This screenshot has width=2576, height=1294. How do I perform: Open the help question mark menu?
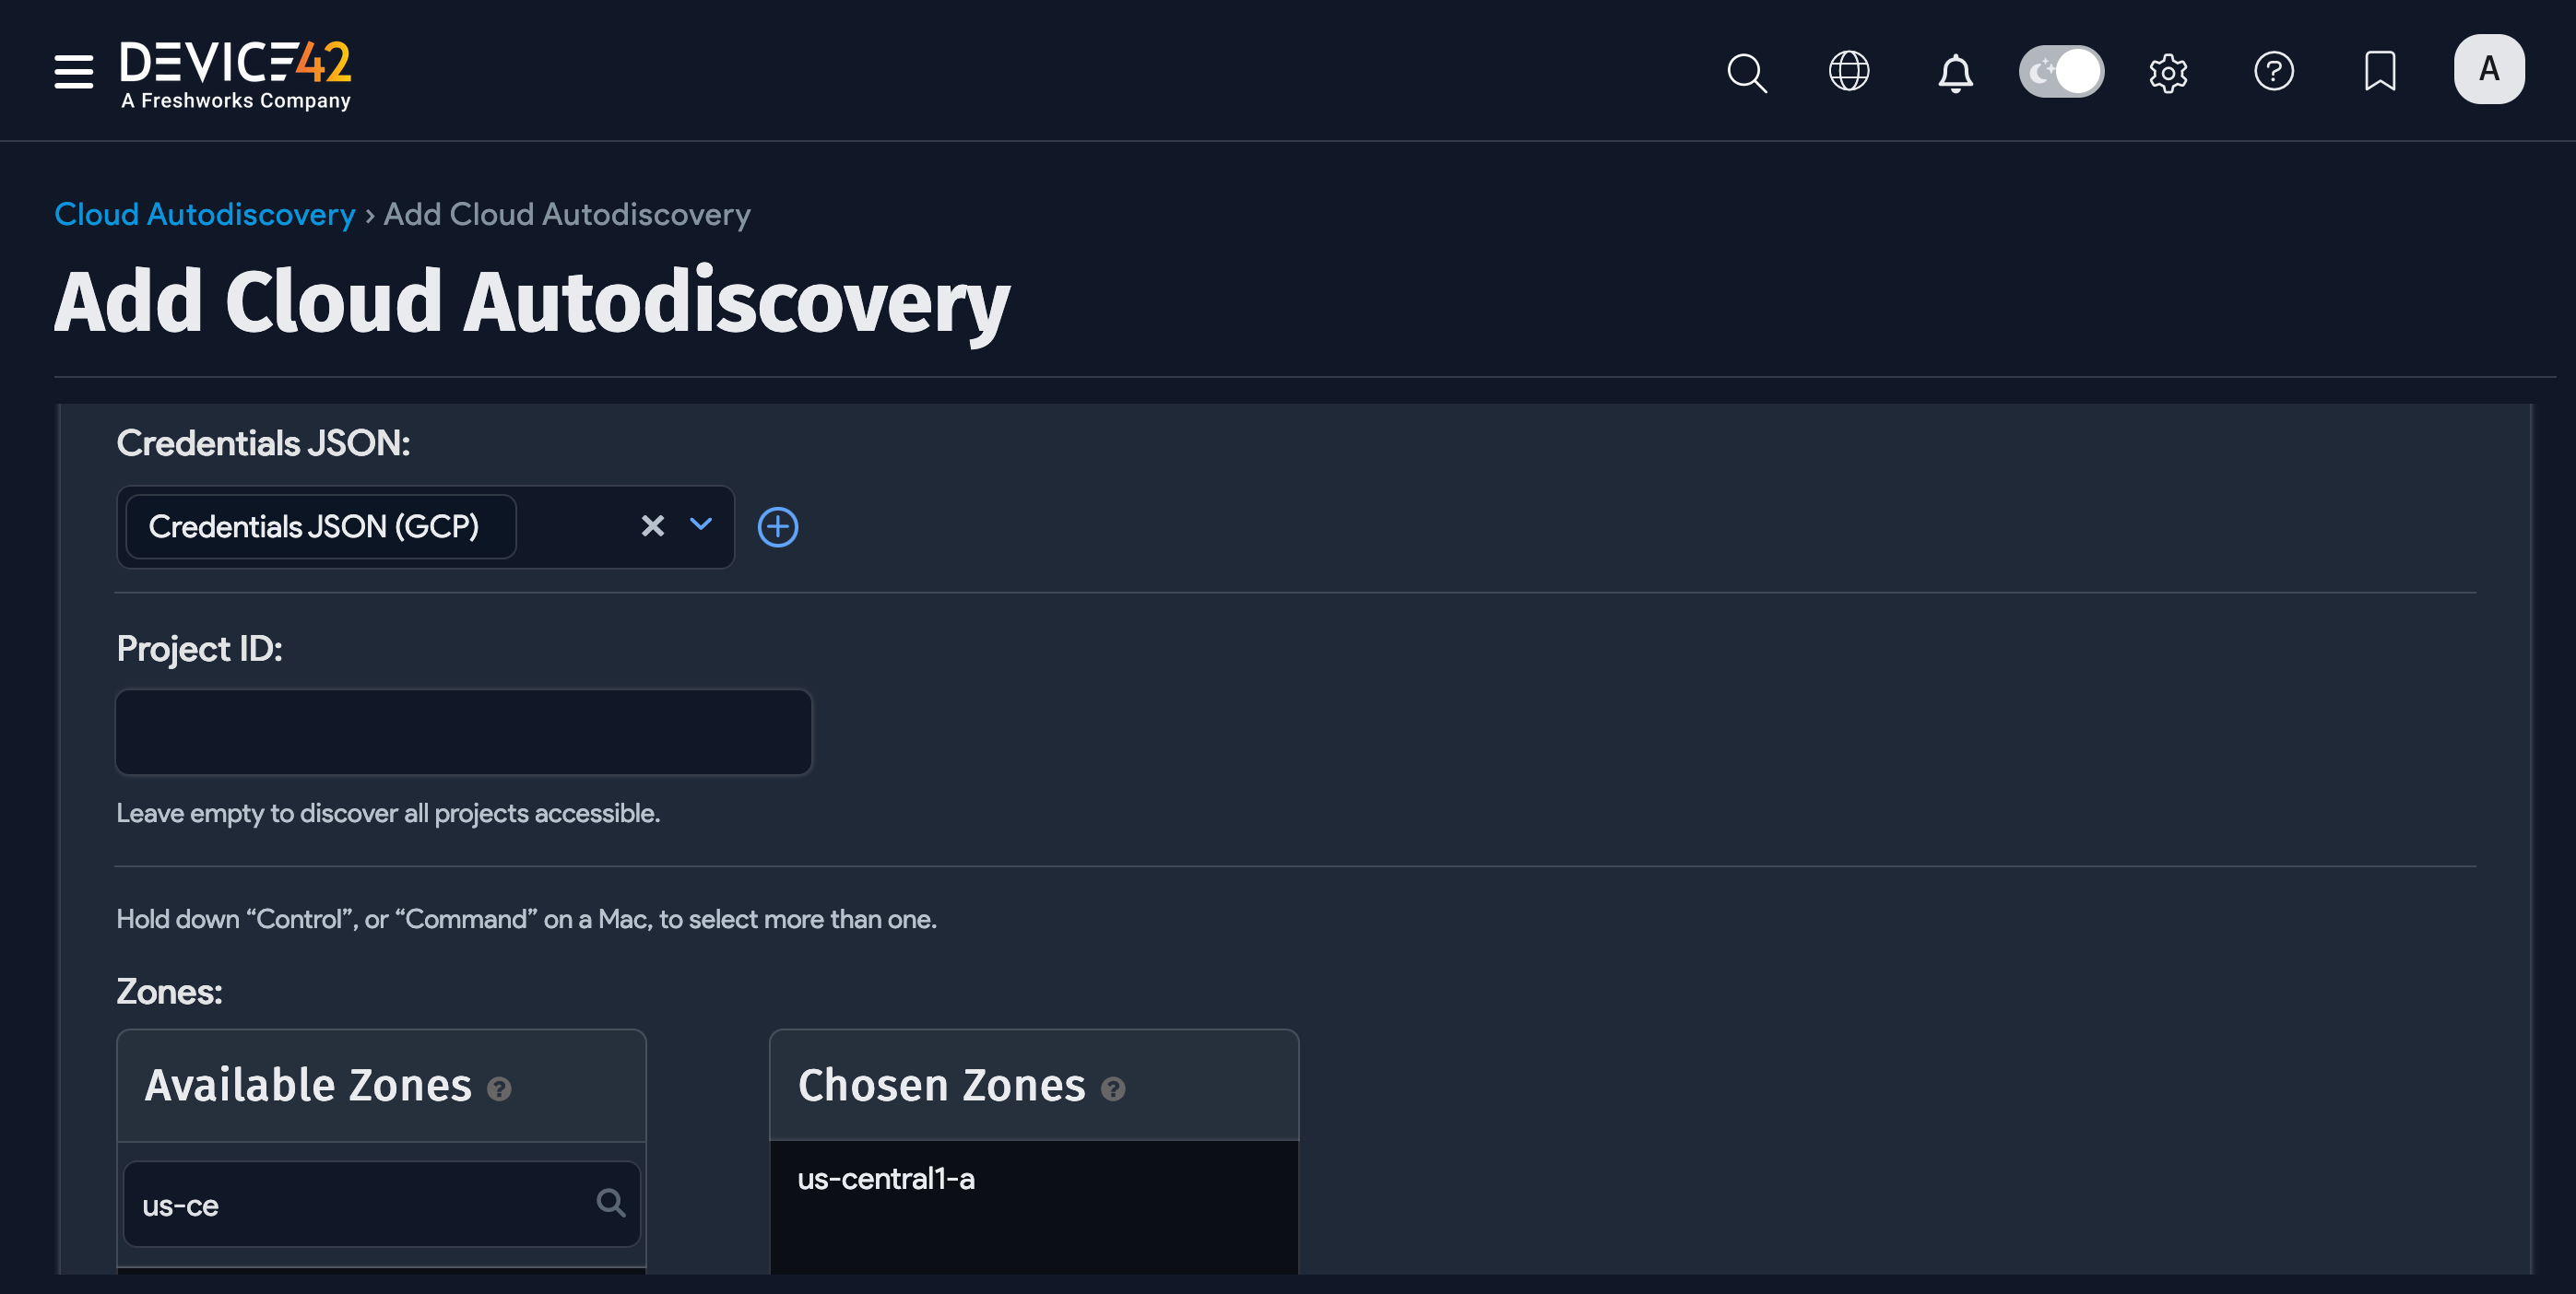tap(2274, 71)
